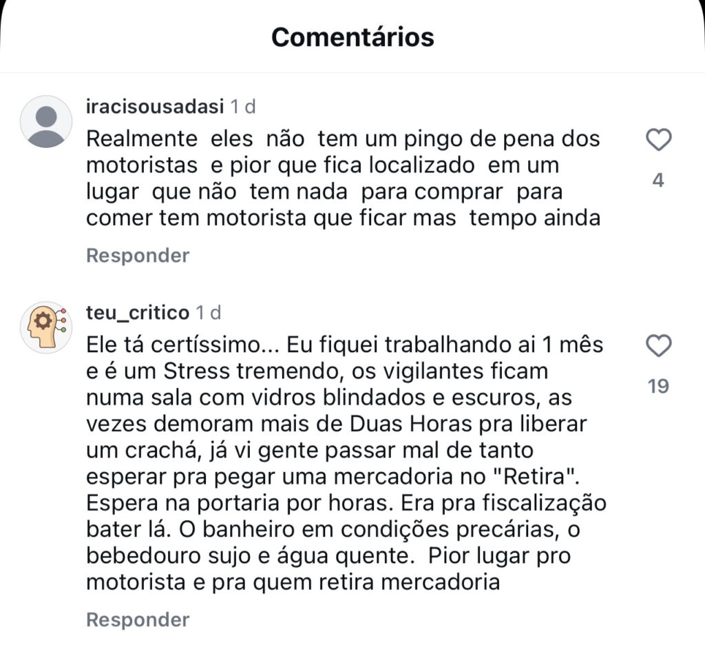This screenshot has height=656, width=705.
Task: Click the word Stress in teu_critico's comment
Action: pos(197,370)
